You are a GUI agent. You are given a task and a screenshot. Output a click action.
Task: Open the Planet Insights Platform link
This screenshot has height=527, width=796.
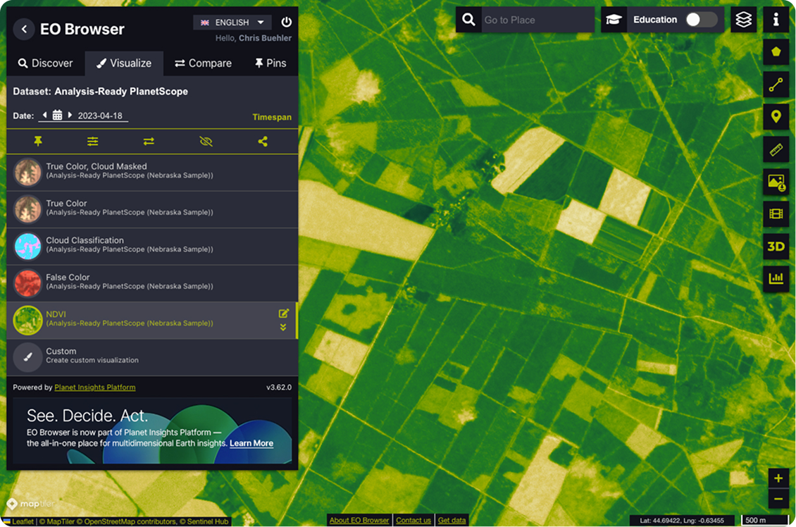(x=95, y=387)
